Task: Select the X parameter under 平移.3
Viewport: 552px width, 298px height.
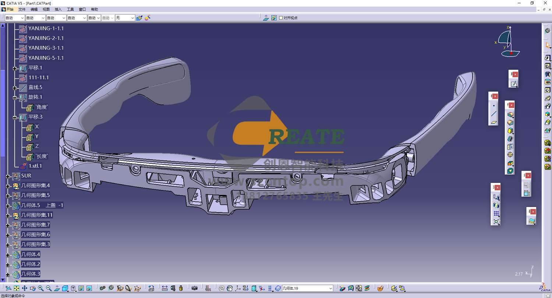Action: pyautogui.click(x=37, y=127)
